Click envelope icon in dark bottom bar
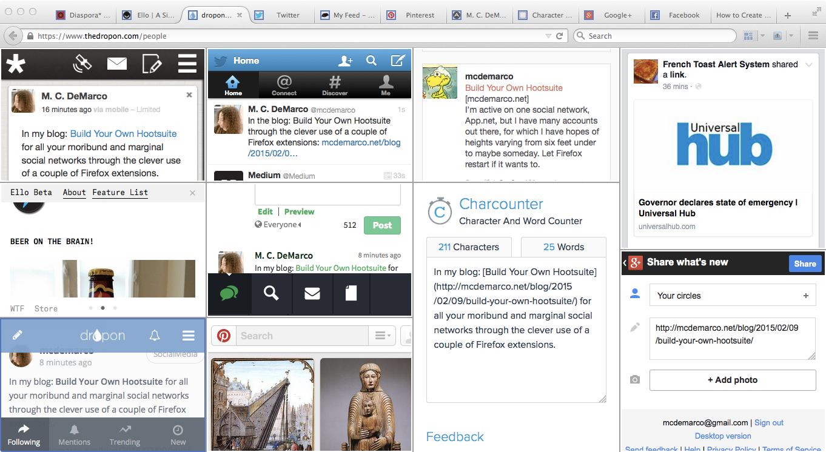The image size is (826, 452). click(x=312, y=294)
